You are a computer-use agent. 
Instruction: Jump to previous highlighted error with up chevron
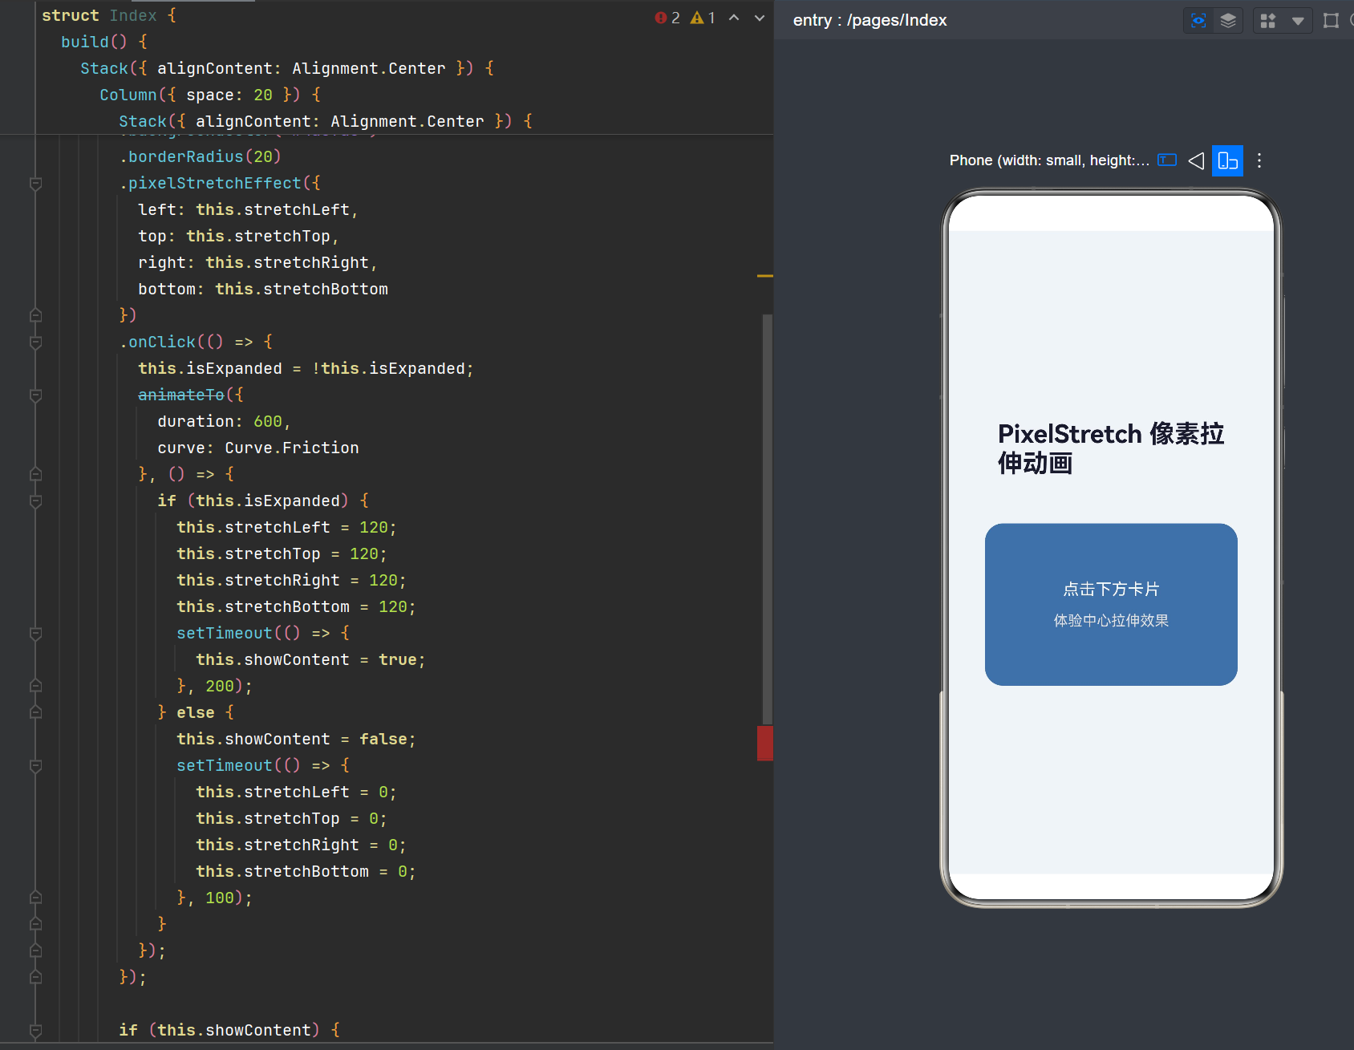[x=734, y=18]
